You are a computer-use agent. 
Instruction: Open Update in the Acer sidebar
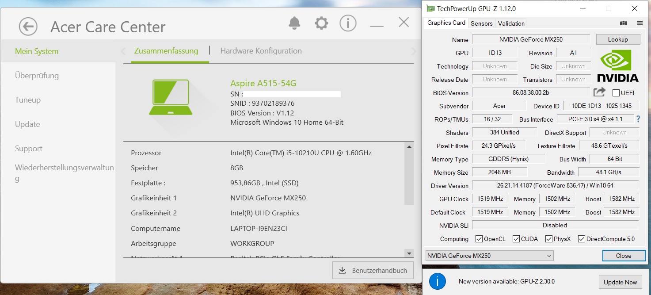tap(27, 124)
